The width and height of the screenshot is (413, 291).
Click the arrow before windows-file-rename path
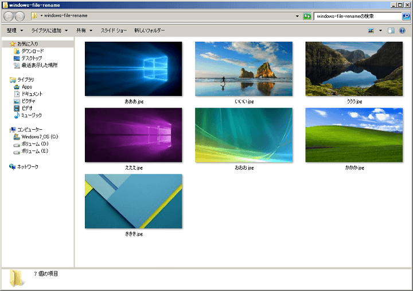[x=41, y=16]
